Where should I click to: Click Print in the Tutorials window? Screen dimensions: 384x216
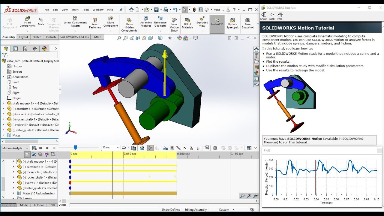(x=280, y=16)
